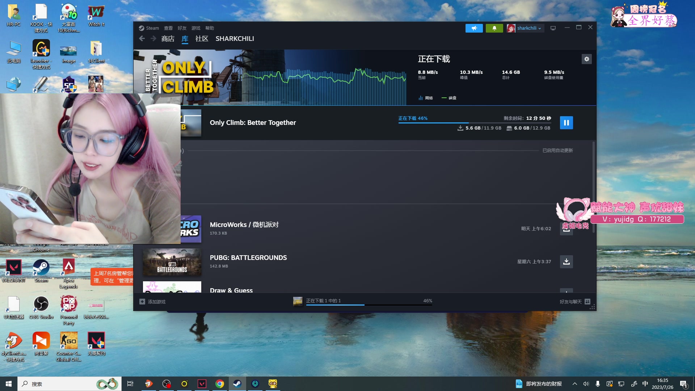
Task: Click the bottom download progress bar
Action: click(x=369, y=305)
